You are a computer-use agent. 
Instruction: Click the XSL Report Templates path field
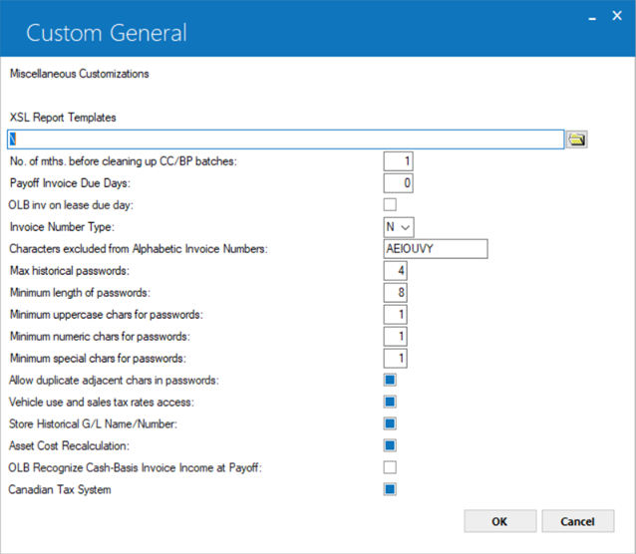pos(285,139)
